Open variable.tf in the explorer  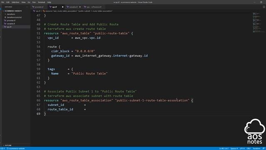click(x=11, y=24)
